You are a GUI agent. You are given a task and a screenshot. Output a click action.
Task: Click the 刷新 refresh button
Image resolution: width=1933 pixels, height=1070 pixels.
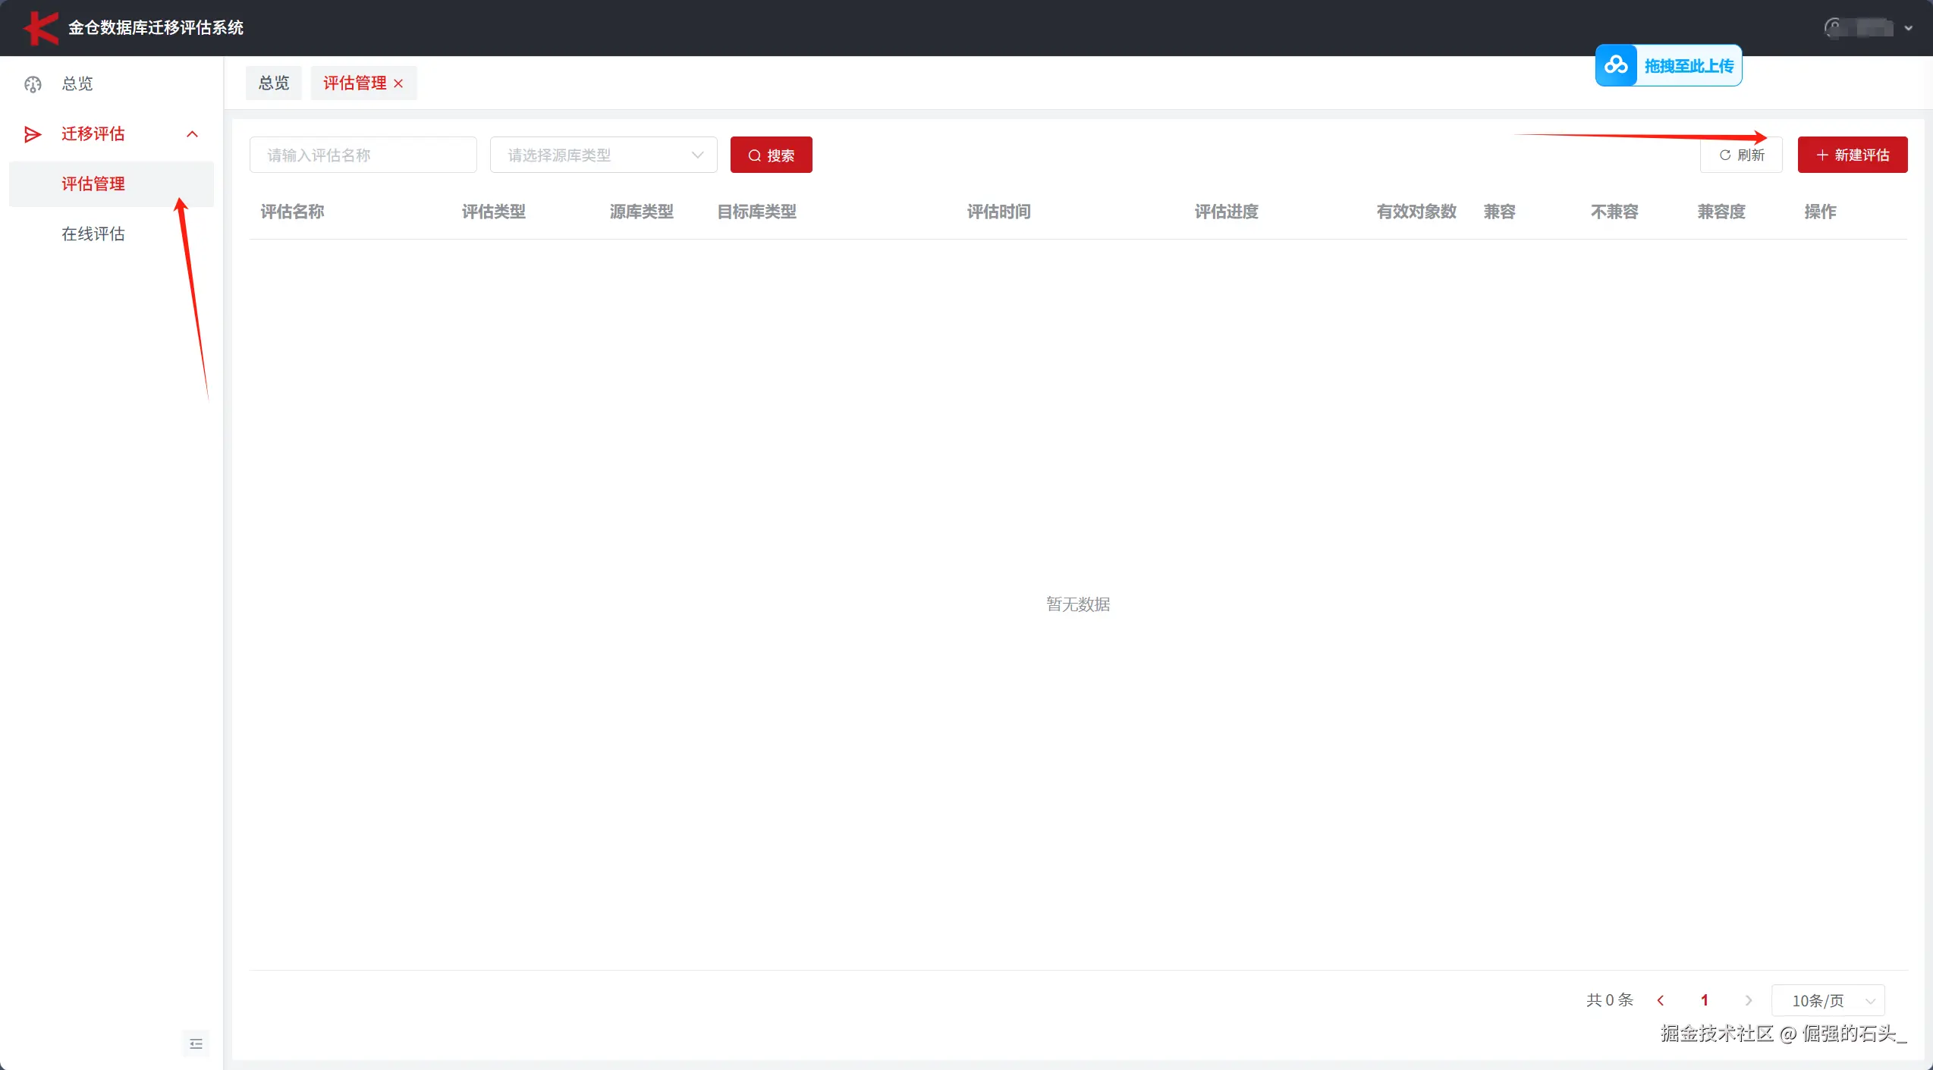pyautogui.click(x=1741, y=155)
